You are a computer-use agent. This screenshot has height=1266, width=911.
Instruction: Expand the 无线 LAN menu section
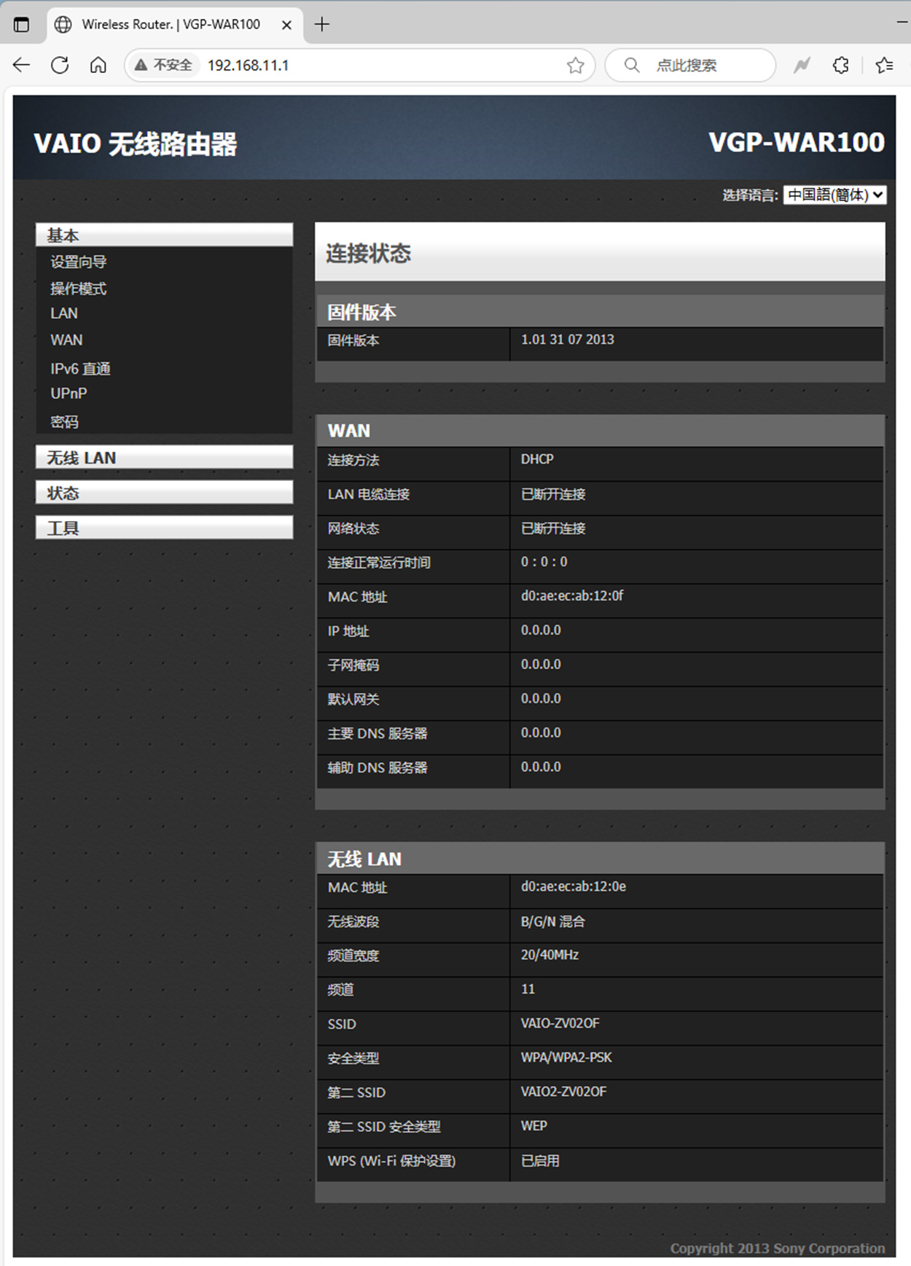(x=164, y=457)
